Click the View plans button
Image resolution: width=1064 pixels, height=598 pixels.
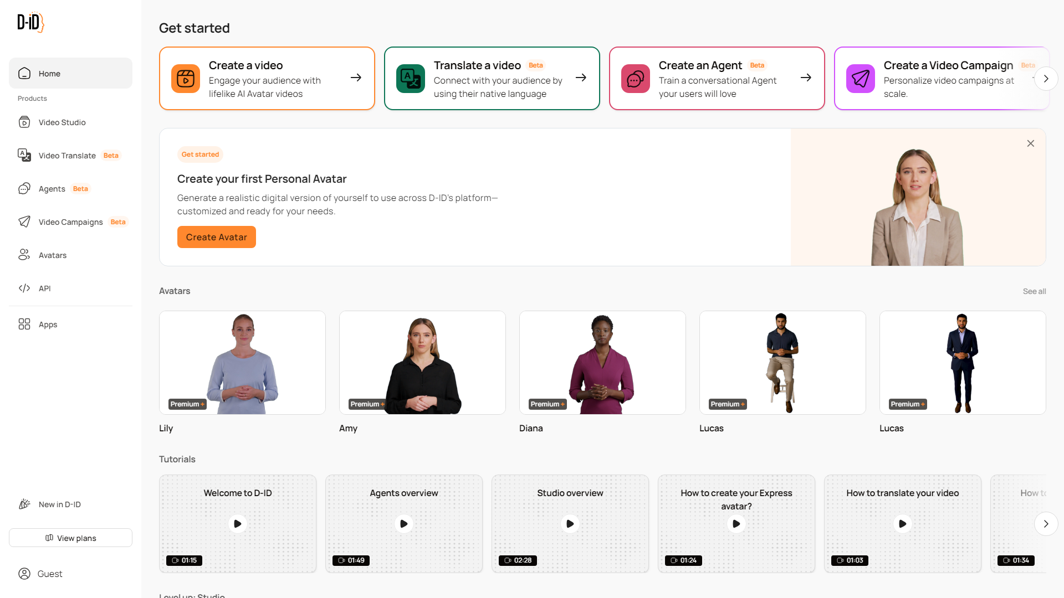coord(70,538)
